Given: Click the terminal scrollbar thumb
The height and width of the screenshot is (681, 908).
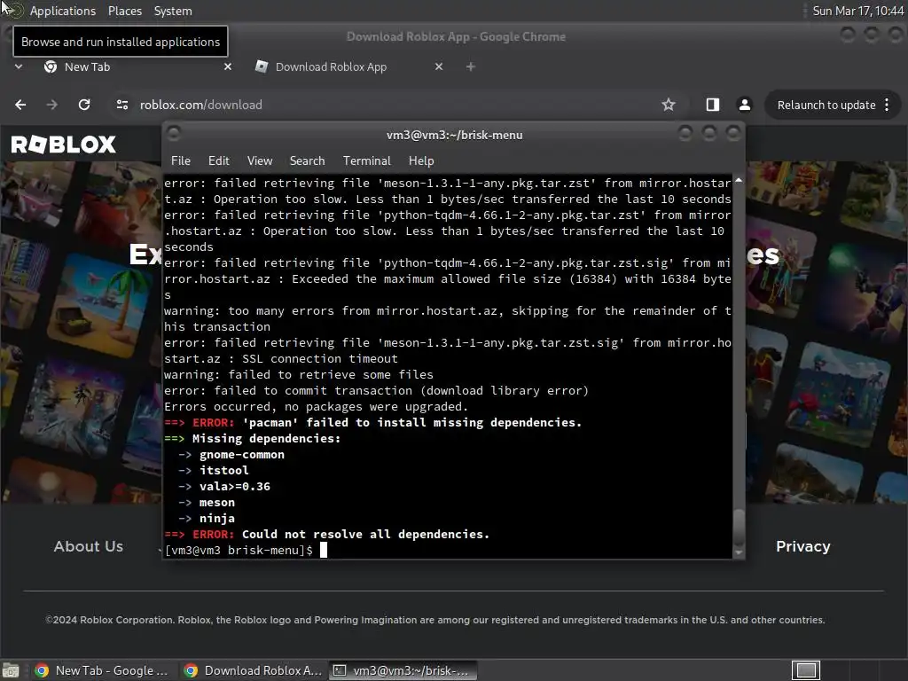Looking at the screenshot, I should [x=739, y=527].
